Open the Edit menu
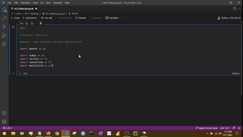This screenshot has height=137, width=243. tap(16, 3)
